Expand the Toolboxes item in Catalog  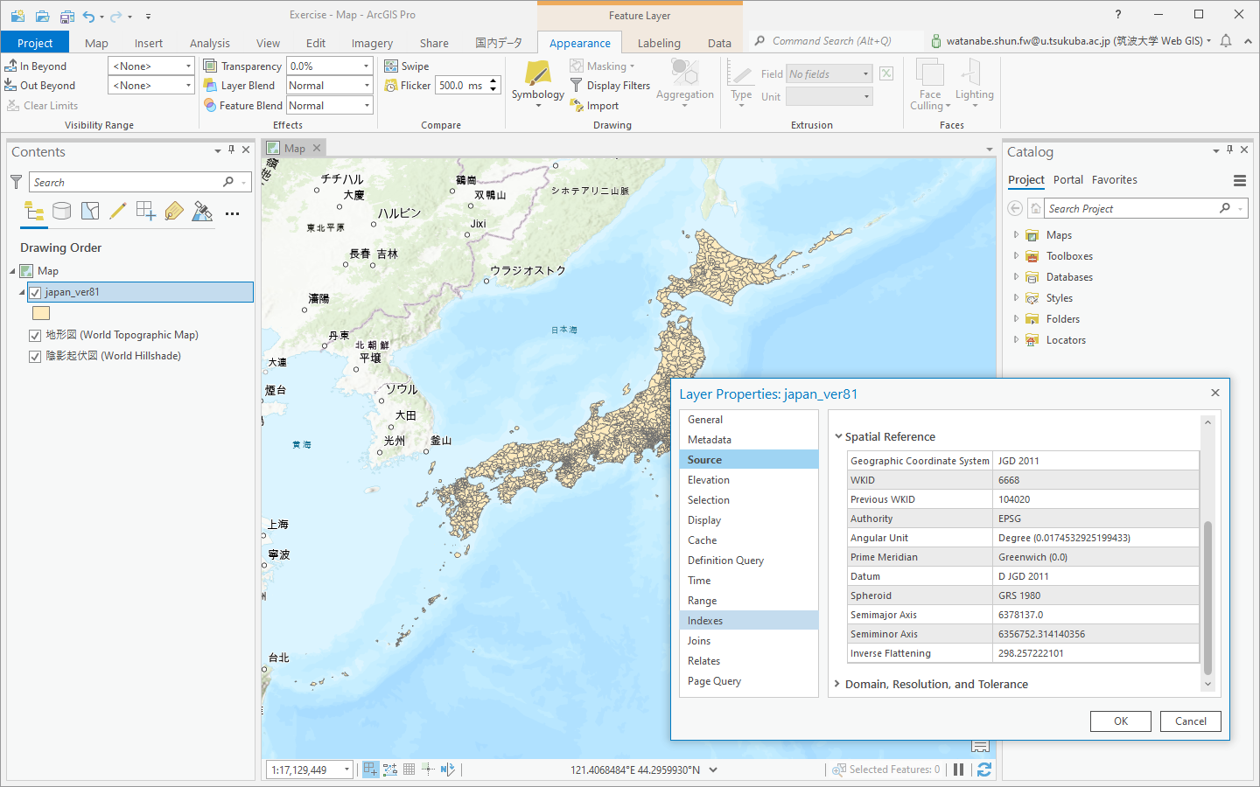pyautogui.click(x=1016, y=255)
